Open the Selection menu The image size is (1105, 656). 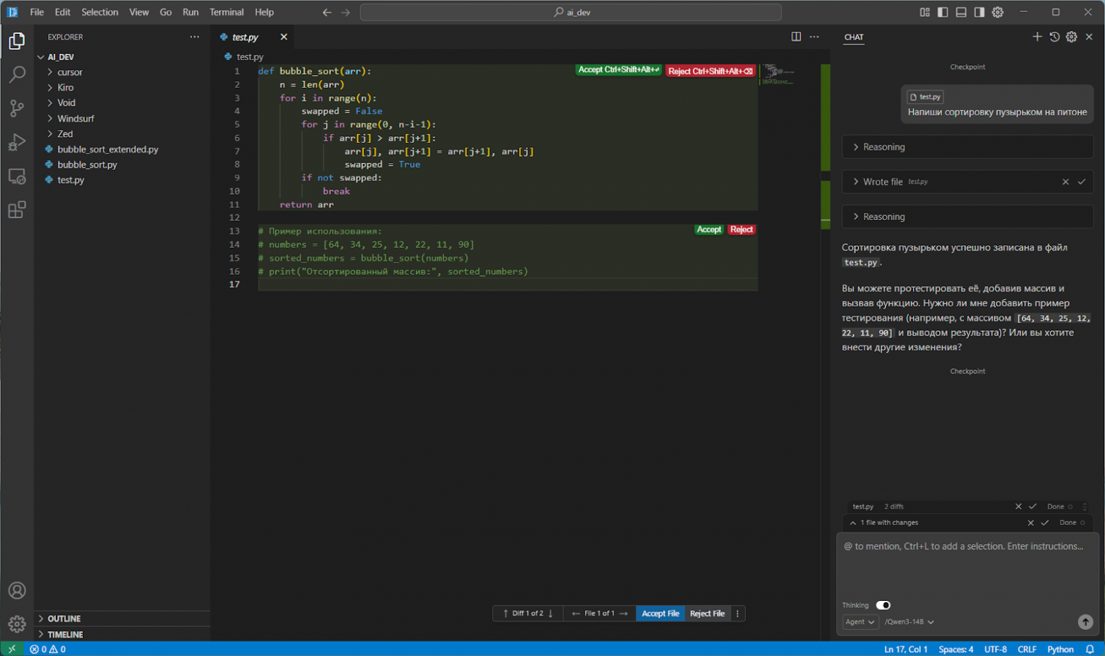99,12
